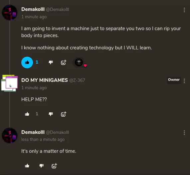Dislike the "It's only a matter of time" comment
Image resolution: width=190 pixels, height=175 pixels.
pos(42,166)
